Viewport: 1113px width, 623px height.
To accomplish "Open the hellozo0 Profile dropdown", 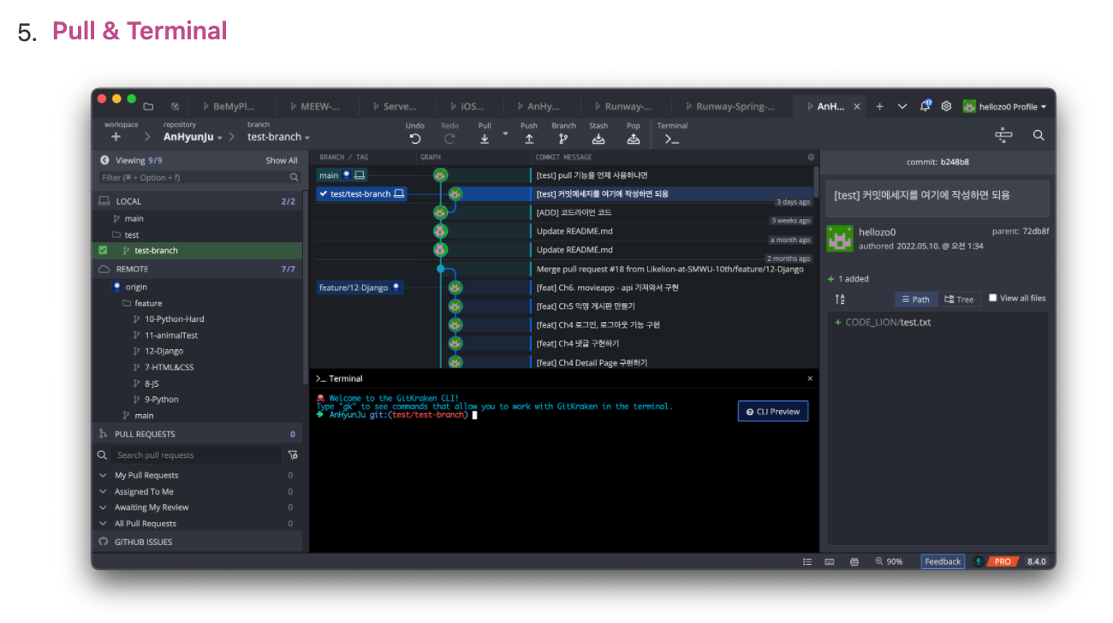I will click(1004, 107).
